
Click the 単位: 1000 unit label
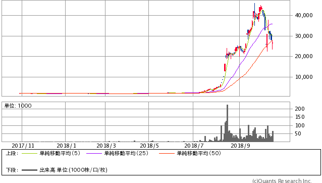18,106
